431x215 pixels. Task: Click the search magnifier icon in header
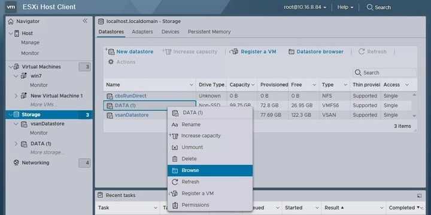tap(370, 7)
